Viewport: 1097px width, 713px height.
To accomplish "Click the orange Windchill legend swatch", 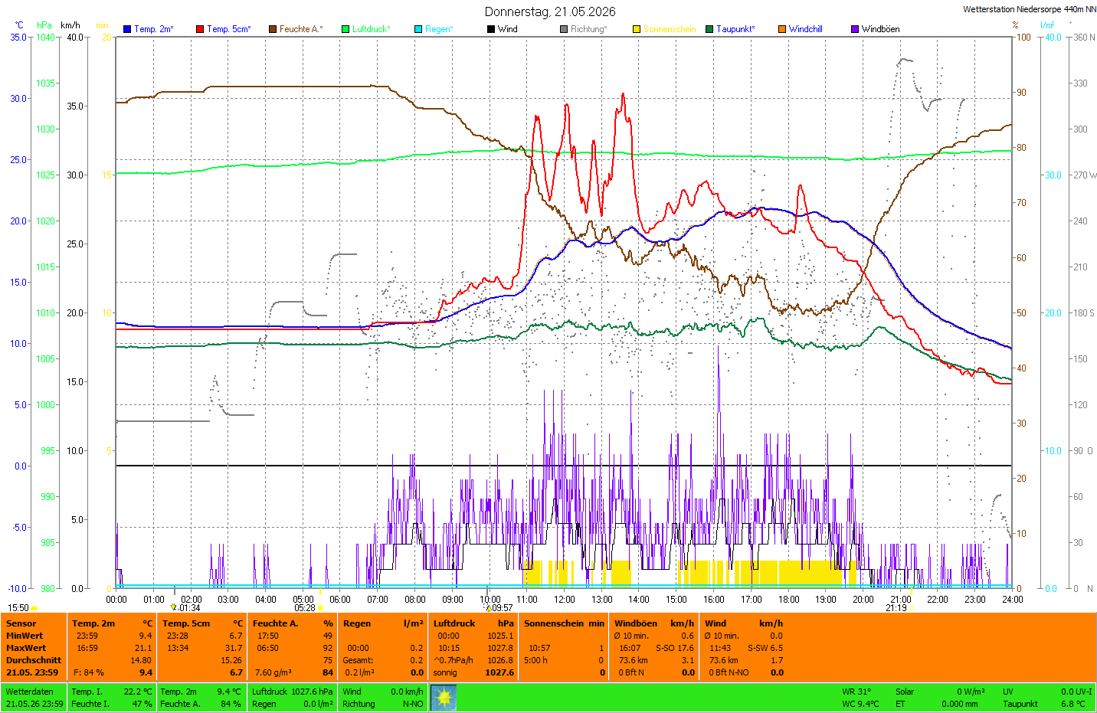I will [x=782, y=29].
